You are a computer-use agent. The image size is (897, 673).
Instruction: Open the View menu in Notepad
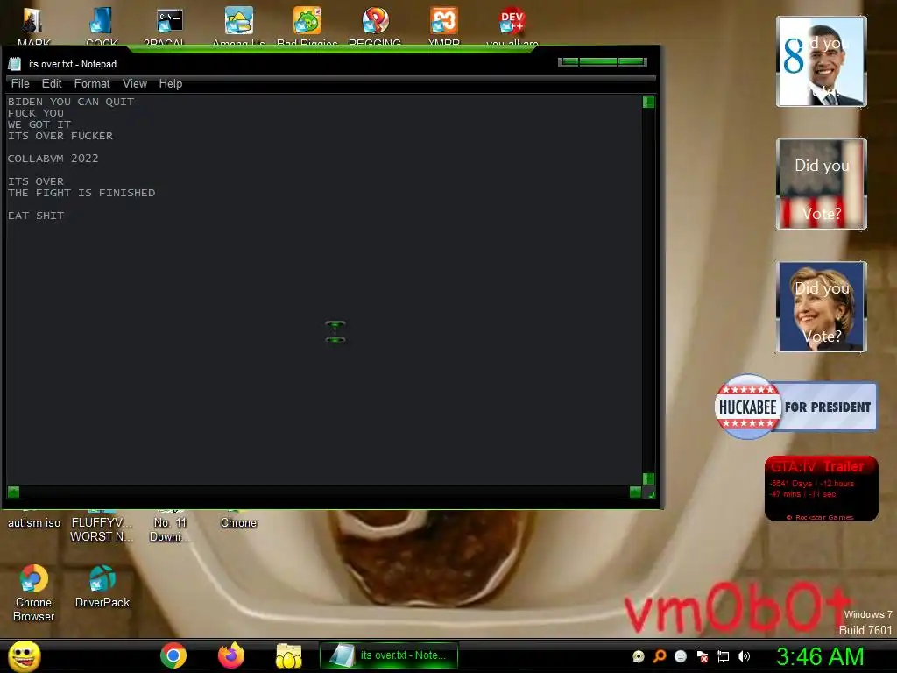134,83
